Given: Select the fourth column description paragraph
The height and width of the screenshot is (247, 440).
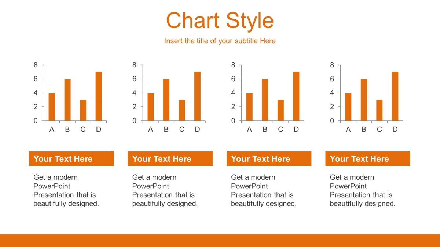Looking at the screenshot, I should pos(363,191).
